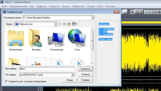161x91 pixels.
Task: Select the G:\ 321284MB drive entry
Action: click(106, 34)
